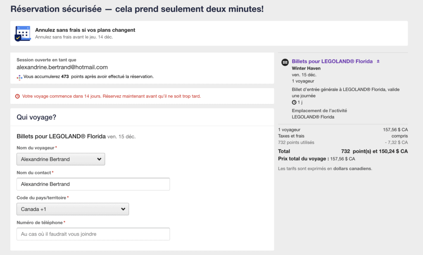Open the "Nom du voyageur" dropdown

(60, 159)
